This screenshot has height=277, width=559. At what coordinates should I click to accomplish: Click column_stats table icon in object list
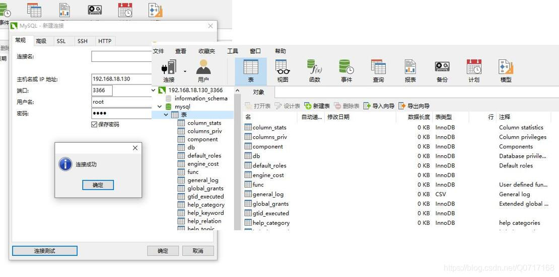coord(248,127)
